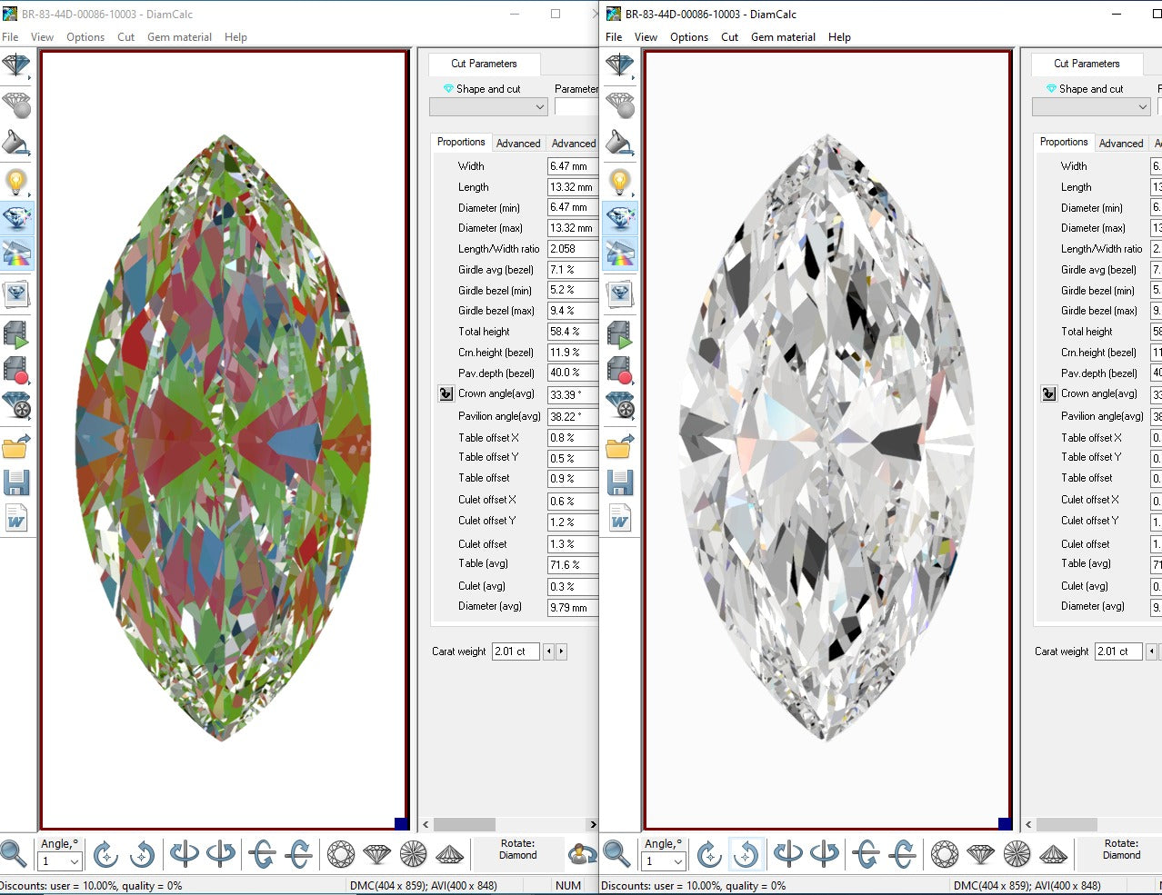1162x895 pixels.
Task: Click the side view diamond icon, left window
Action: (377, 854)
